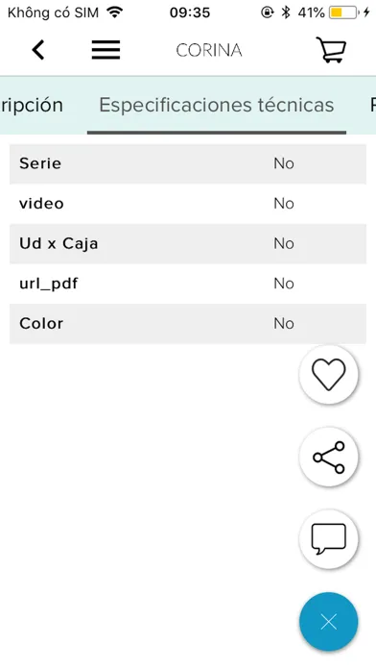Tap the battery indicator in status bar
The height and width of the screenshot is (669, 376).
tap(343, 12)
